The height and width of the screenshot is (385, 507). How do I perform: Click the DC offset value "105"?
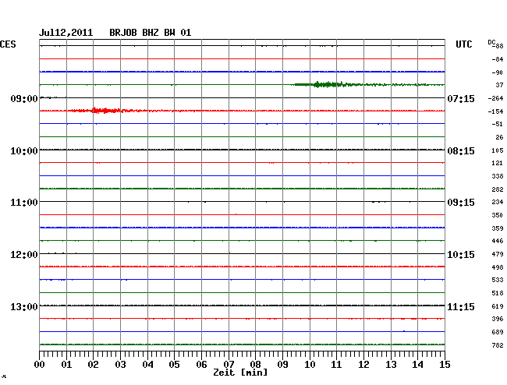coord(498,150)
